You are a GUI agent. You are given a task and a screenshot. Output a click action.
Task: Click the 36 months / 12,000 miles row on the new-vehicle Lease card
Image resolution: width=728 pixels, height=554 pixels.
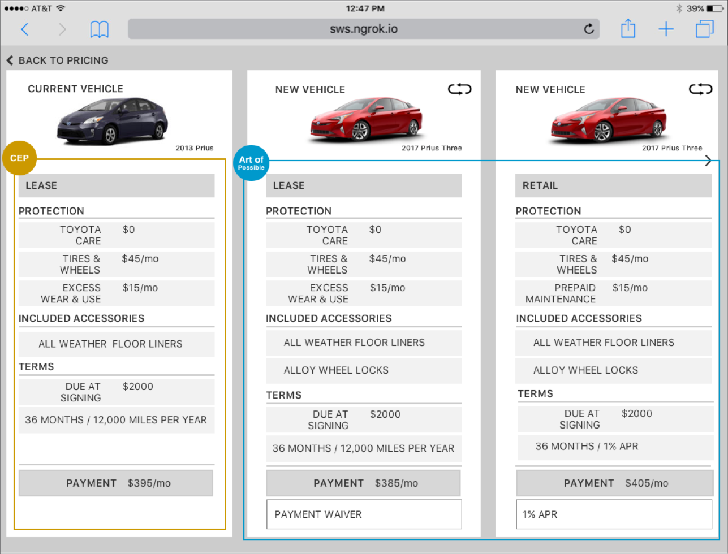[x=364, y=448]
